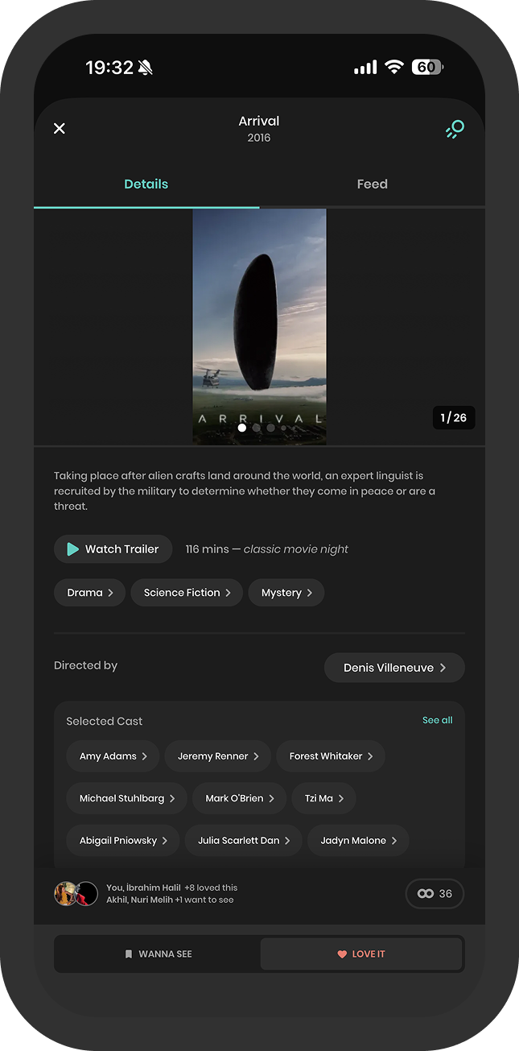The height and width of the screenshot is (1051, 519).
Task: Play the trailer via Watch Trailer
Action: (113, 549)
